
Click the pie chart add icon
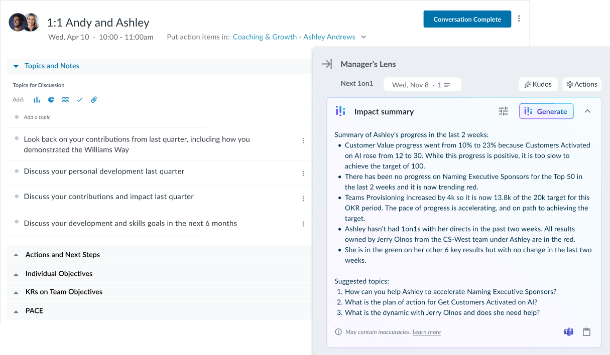[x=51, y=100]
